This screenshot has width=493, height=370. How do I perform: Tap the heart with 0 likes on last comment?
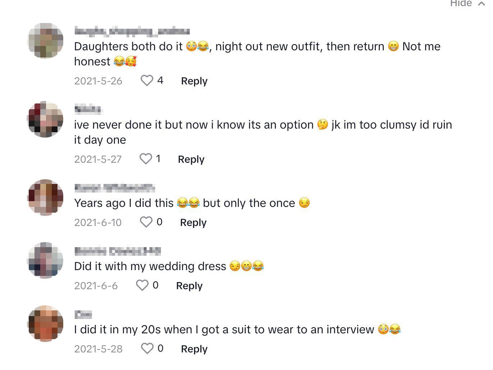[147, 348]
